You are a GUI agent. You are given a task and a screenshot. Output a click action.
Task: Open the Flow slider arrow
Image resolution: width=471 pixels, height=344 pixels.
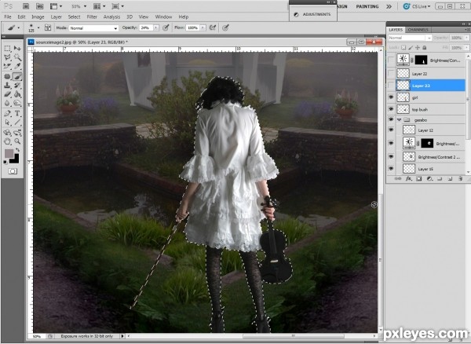(203, 27)
